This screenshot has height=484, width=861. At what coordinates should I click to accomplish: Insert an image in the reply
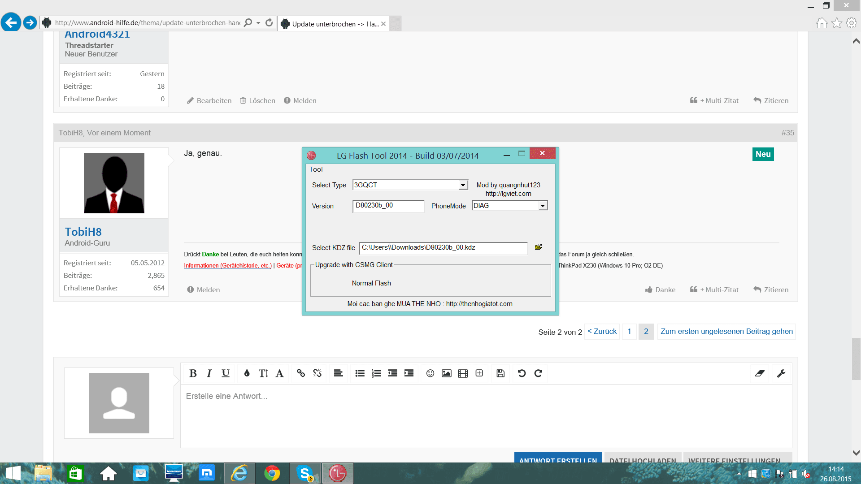pyautogui.click(x=447, y=373)
